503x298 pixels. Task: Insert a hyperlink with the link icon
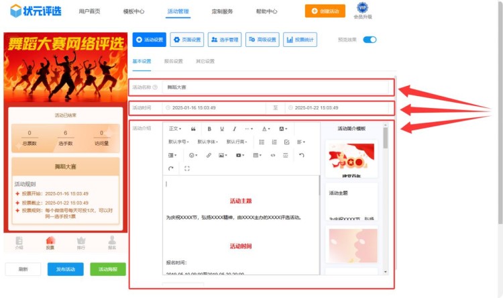pos(209,155)
